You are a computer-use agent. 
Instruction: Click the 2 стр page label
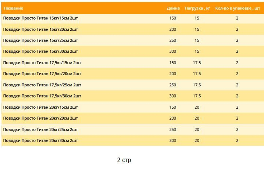coord(124,160)
